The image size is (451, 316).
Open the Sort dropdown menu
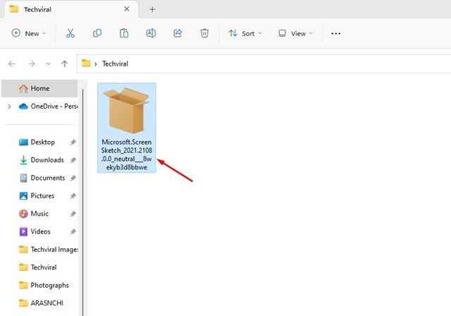(x=245, y=33)
